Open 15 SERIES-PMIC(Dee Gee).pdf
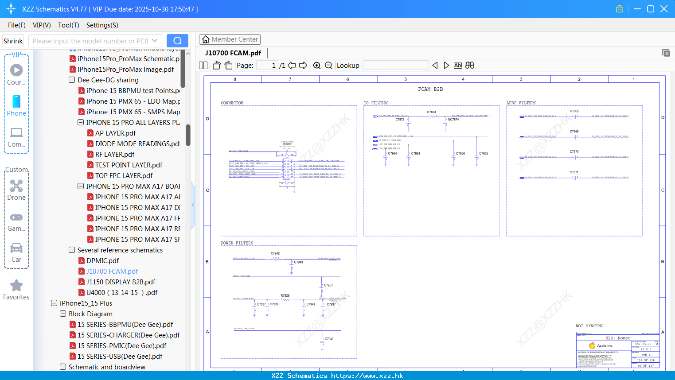Screen dimensions: 675x380 pos(122,345)
